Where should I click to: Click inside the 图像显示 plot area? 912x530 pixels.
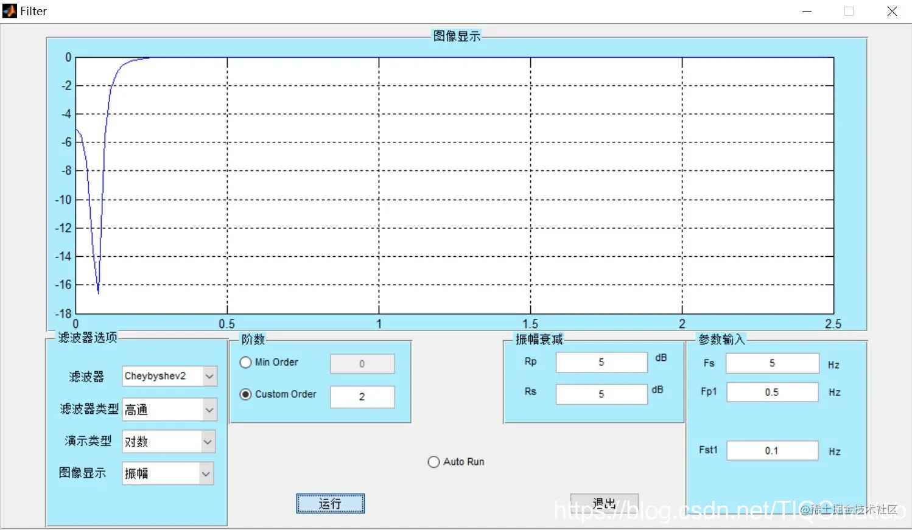pos(457,183)
